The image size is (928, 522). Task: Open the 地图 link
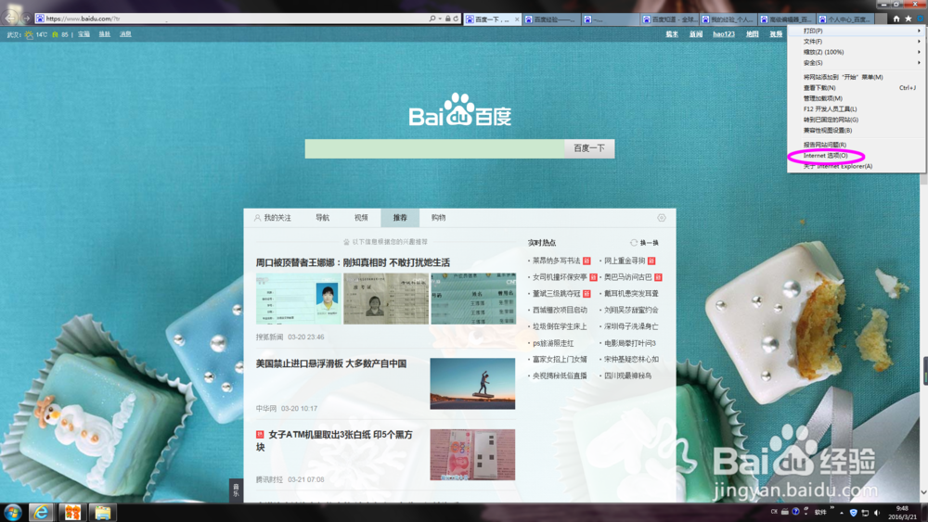coord(753,34)
